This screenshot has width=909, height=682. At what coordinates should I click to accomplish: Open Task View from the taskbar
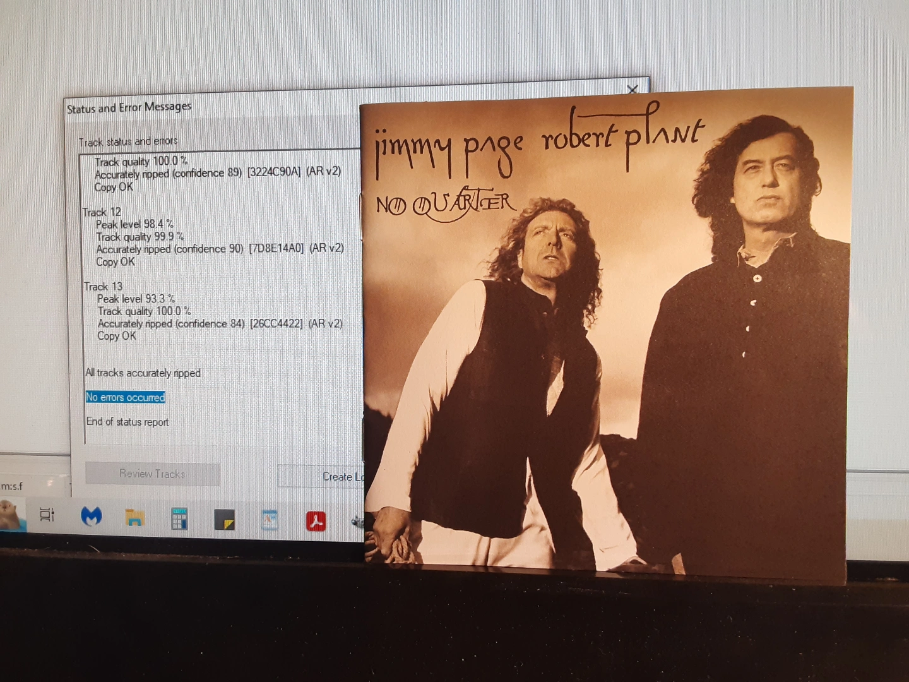point(47,515)
